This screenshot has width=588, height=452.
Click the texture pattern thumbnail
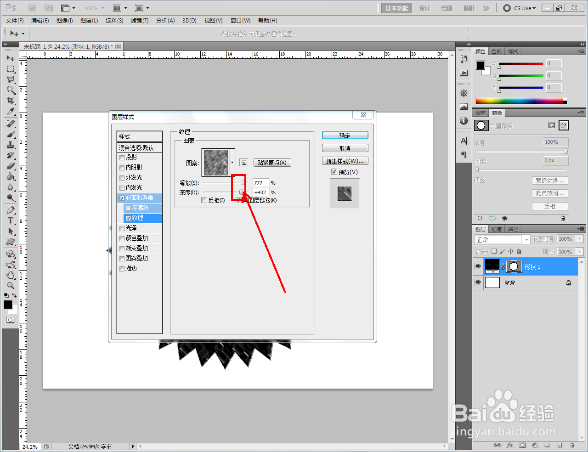[216, 163]
